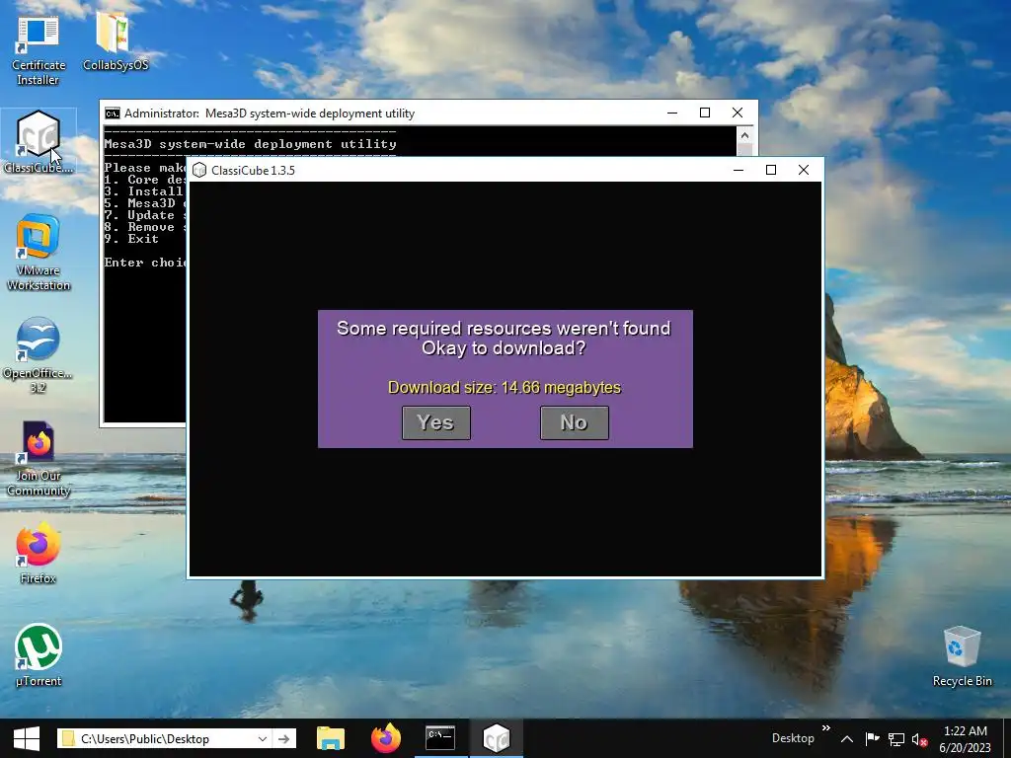The width and height of the screenshot is (1011, 758).
Task: Click Desktop toolbar label in taskbar
Action: 793,738
